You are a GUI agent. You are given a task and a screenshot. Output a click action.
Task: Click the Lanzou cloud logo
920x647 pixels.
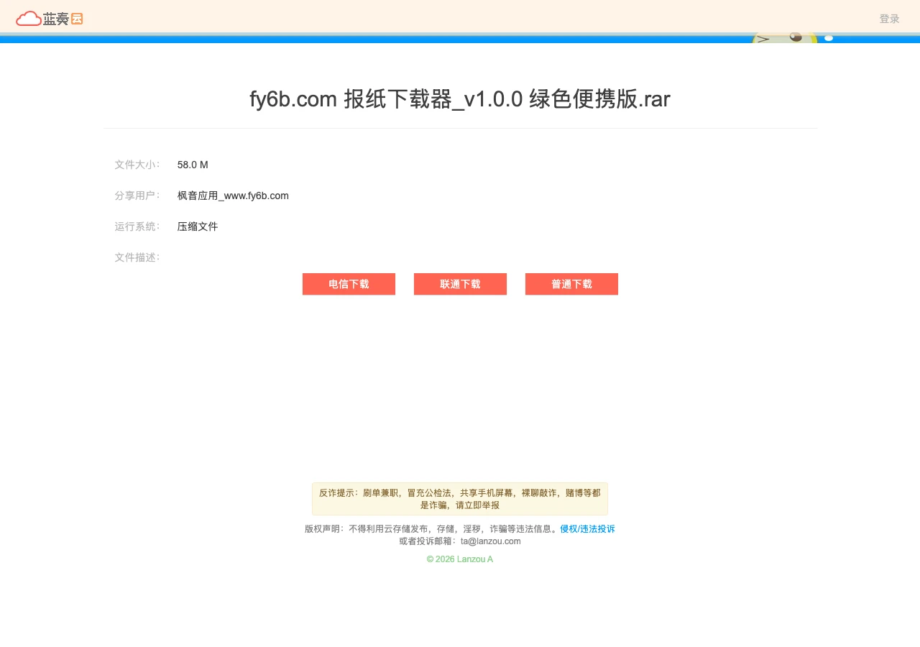pos(50,19)
